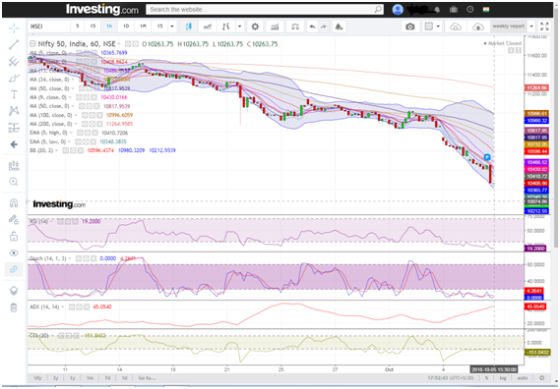Toggle magnet mode in left sidebar
Viewport: 560px width, 389px height.
point(14,203)
